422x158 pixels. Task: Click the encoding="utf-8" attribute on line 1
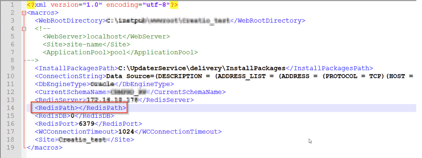coord(138,5)
